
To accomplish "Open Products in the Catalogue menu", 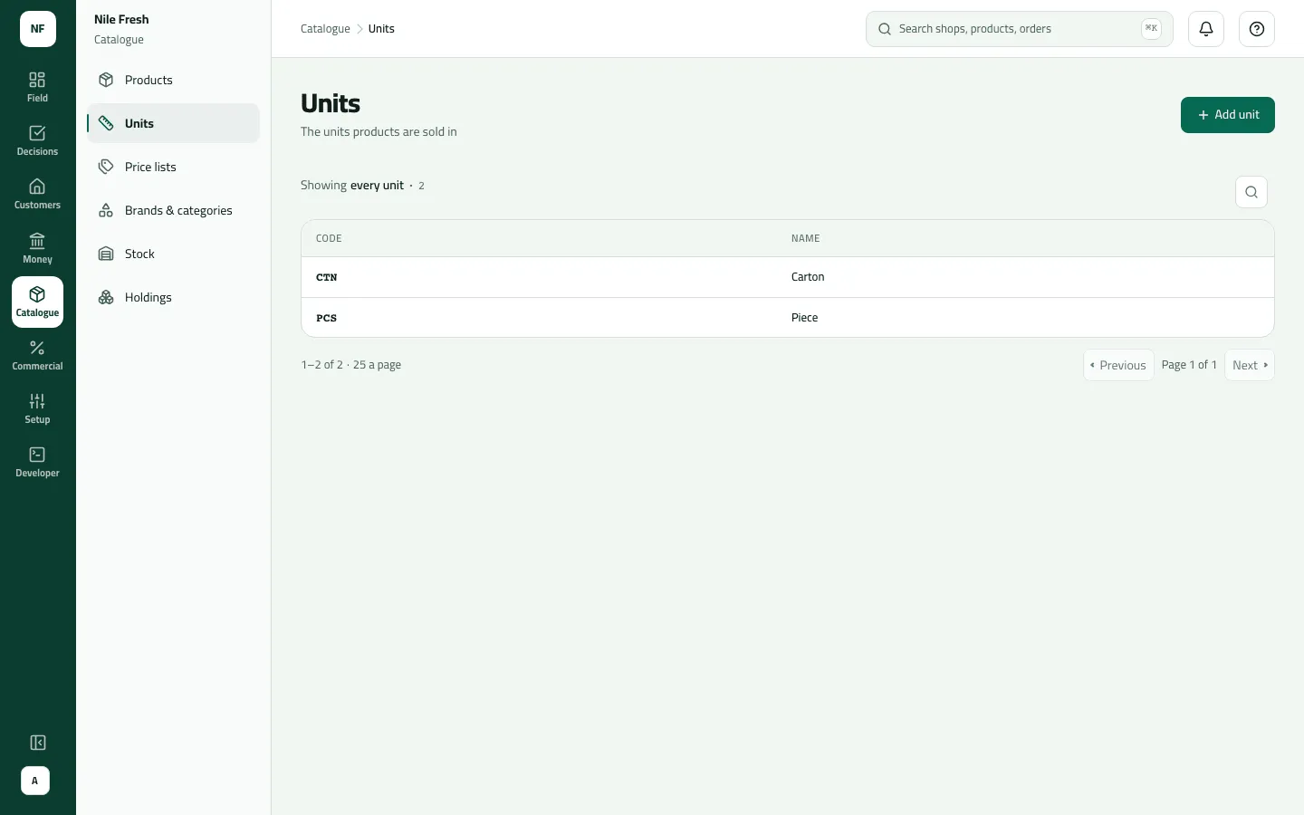I will [x=173, y=80].
